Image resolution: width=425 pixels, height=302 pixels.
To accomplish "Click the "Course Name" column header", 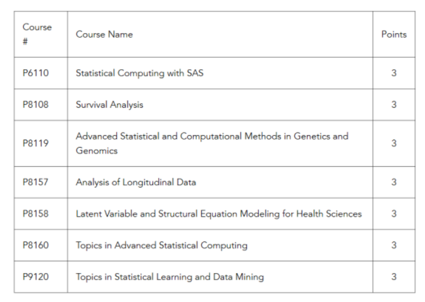I will [x=104, y=34].
